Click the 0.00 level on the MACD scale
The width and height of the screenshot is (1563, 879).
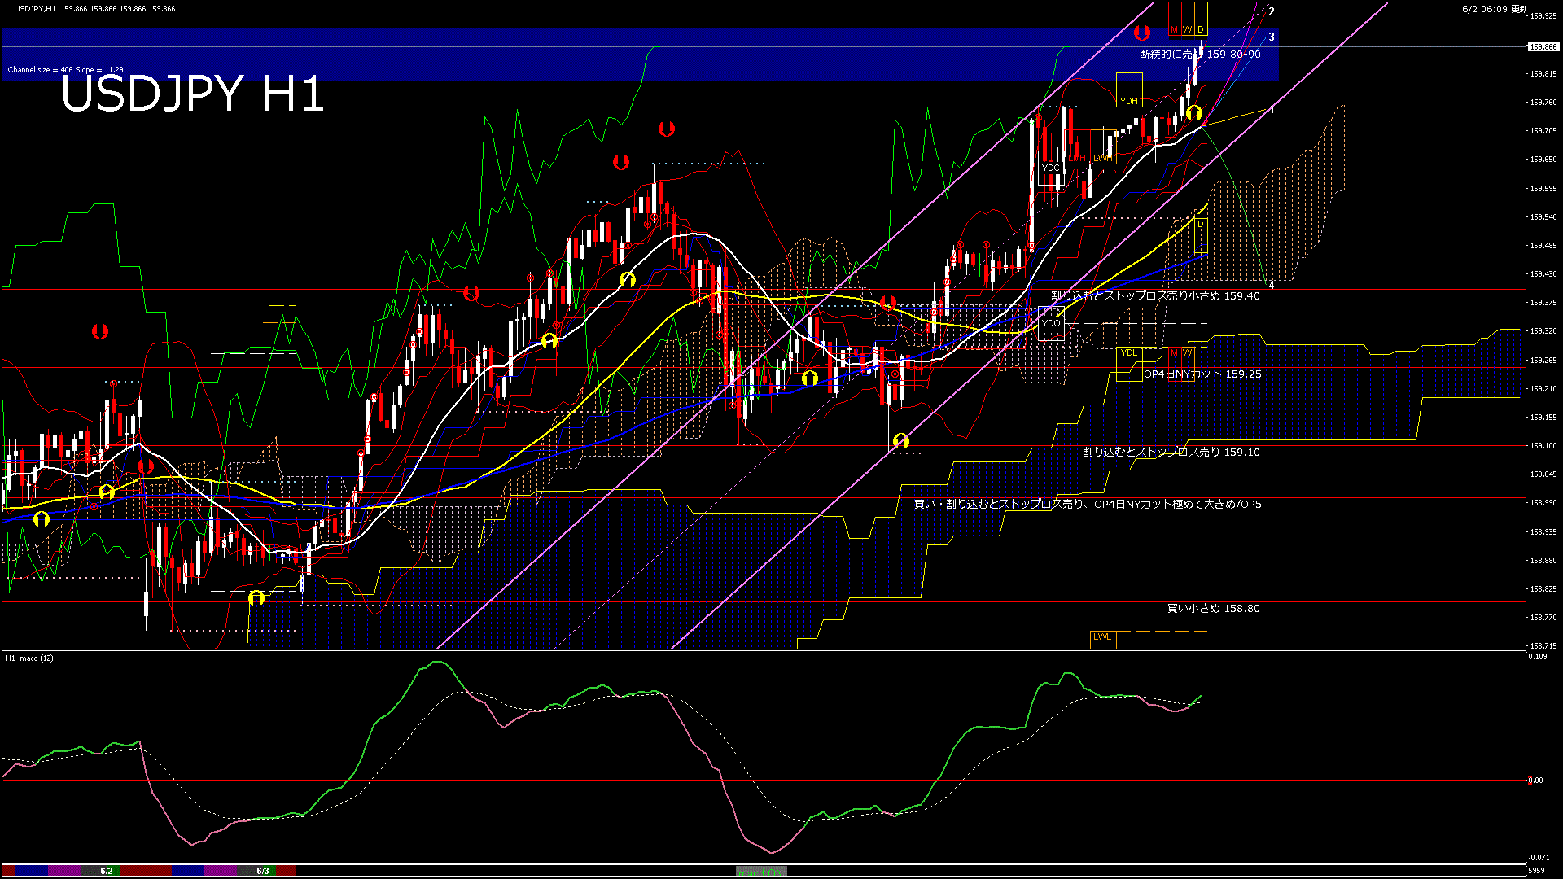(1536, 781)
